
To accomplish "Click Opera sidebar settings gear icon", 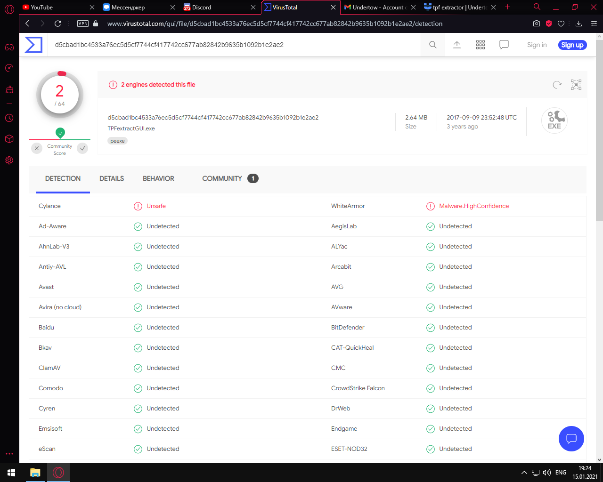I will click(9, 161).
